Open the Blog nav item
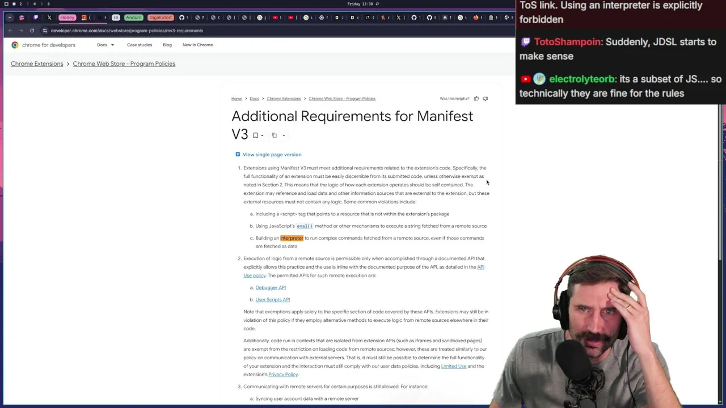The width and height of the screenshot is (726, 408). click(167, 45)
